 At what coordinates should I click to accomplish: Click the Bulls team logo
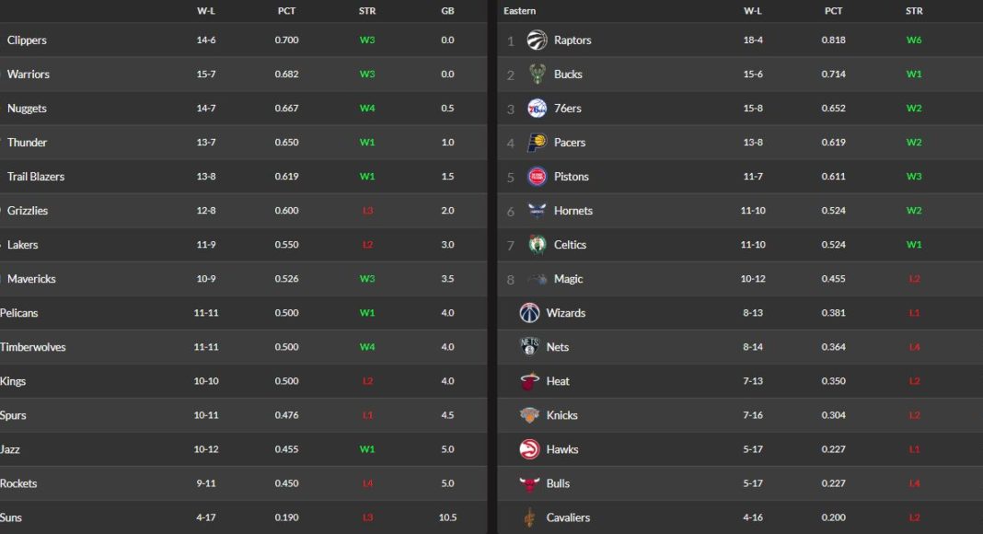pos(529,483)
